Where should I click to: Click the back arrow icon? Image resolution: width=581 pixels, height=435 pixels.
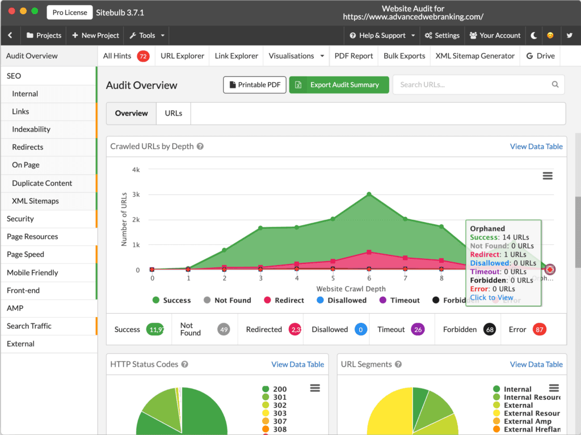click(10, 36)
